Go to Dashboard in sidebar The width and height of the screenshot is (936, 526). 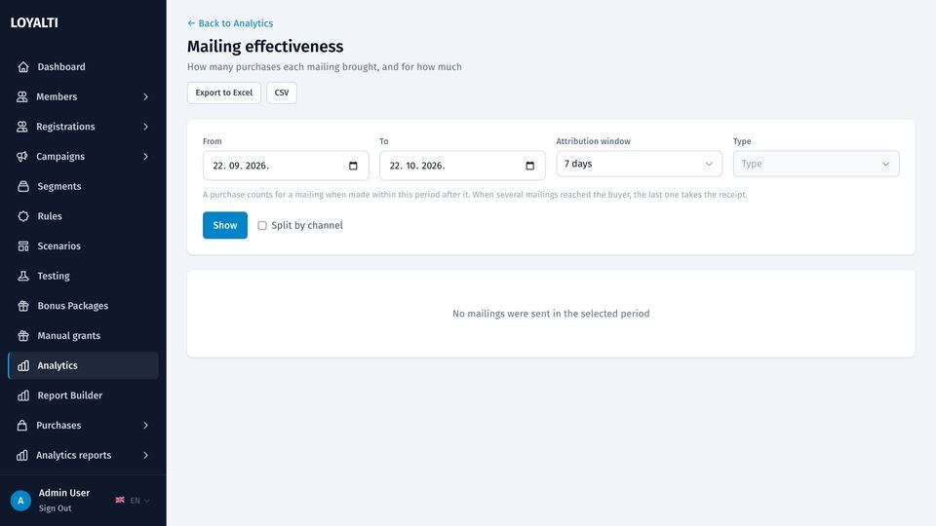[x=83, y=67]
